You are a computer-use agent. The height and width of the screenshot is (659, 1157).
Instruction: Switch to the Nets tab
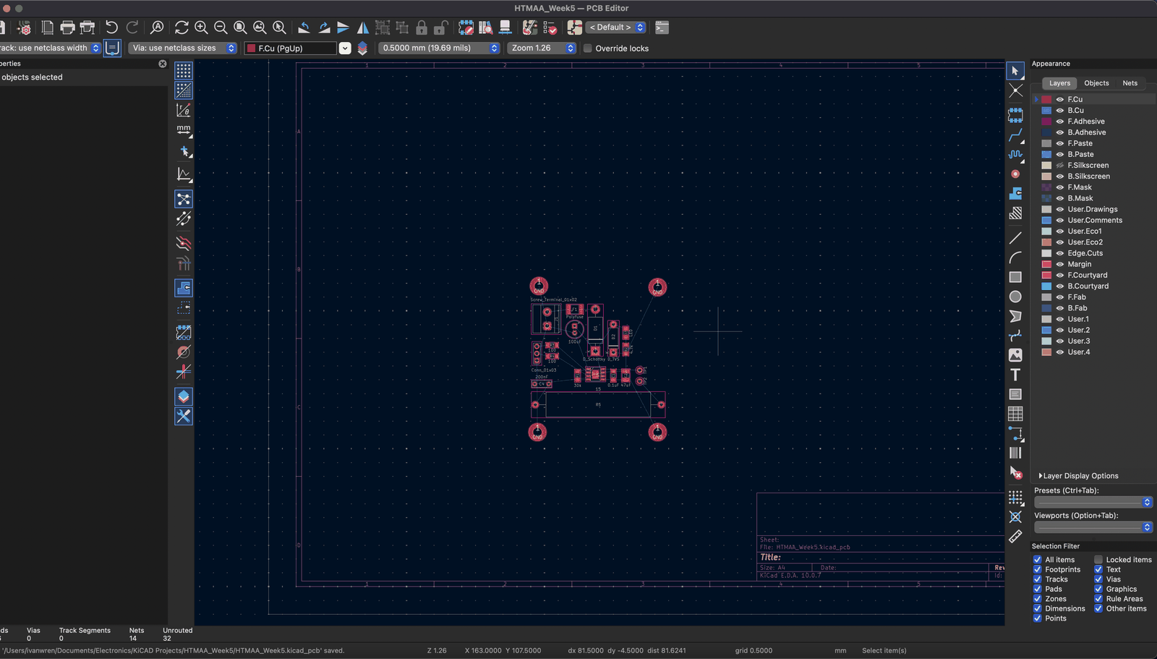pyautogui.click(x=1130, y=83)
